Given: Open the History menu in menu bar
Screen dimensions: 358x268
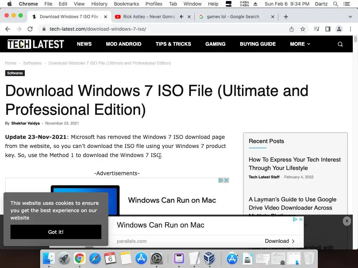Looking at the screenshot, I should (x=99, y=4).
